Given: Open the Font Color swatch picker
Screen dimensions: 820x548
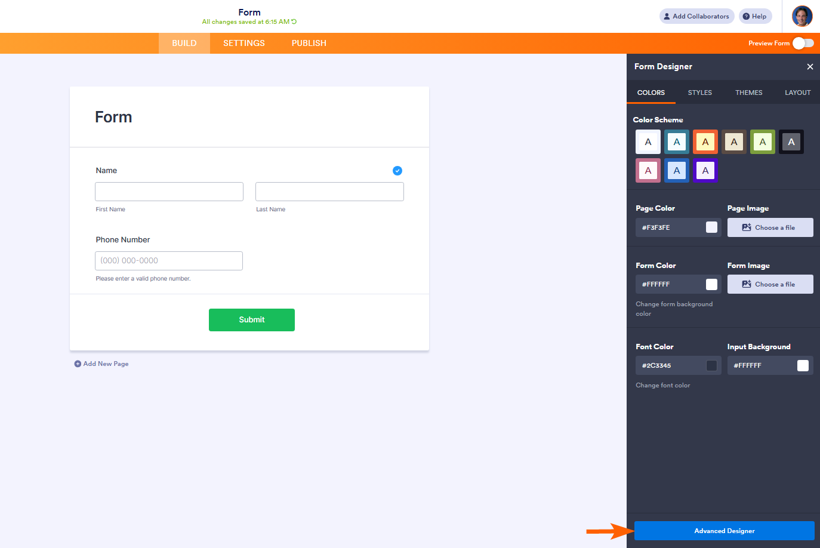Looking at the screenshot, I should (711, 365).
